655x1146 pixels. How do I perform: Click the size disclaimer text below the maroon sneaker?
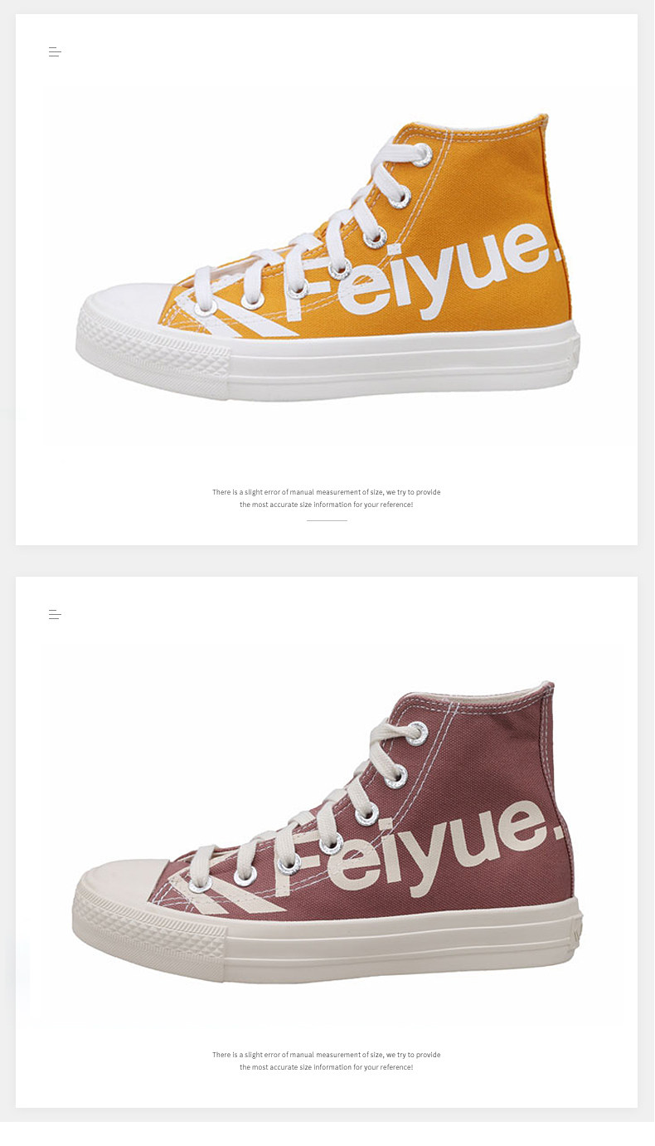point(327,1061)
